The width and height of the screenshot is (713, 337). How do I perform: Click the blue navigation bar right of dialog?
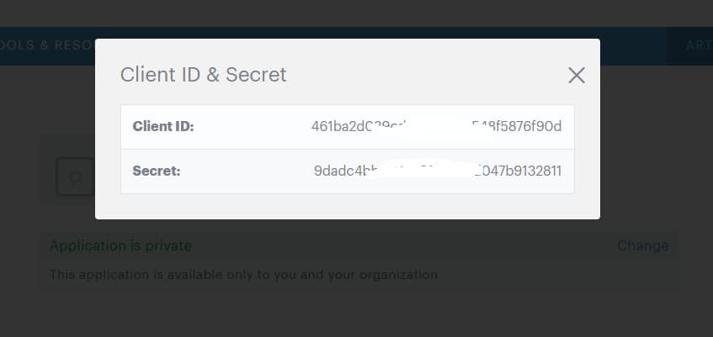tap(631, 45)
